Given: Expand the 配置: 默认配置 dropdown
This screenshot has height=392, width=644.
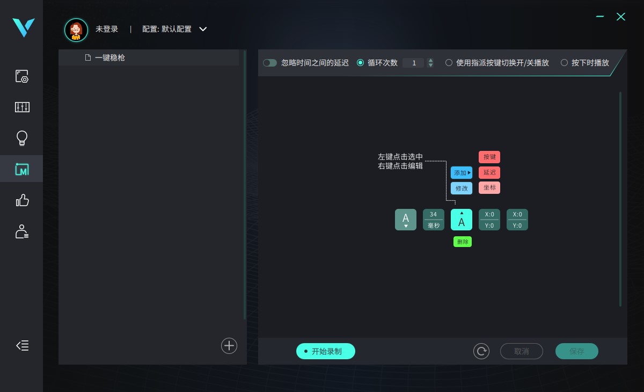Looking at the screenshot, I should 203,29.
